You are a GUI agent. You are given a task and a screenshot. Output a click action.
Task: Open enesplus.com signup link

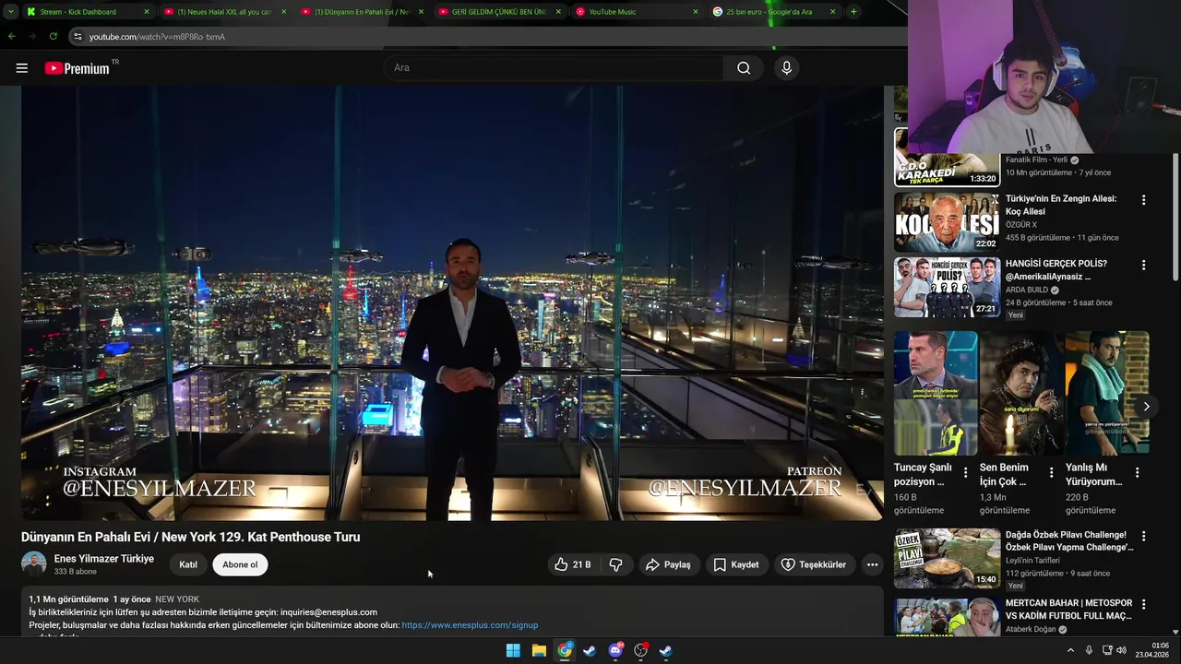pyautogui.click(x=470, y=625)
